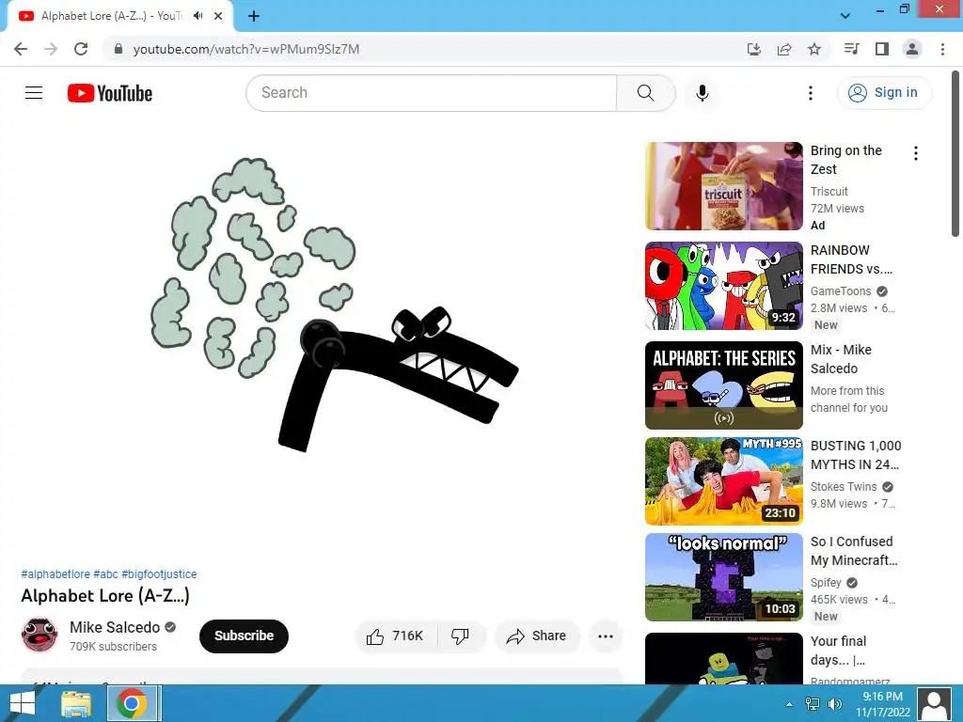Open BUSTING 1,000 MYTHS video thumbnail

[x=723, y=481]
